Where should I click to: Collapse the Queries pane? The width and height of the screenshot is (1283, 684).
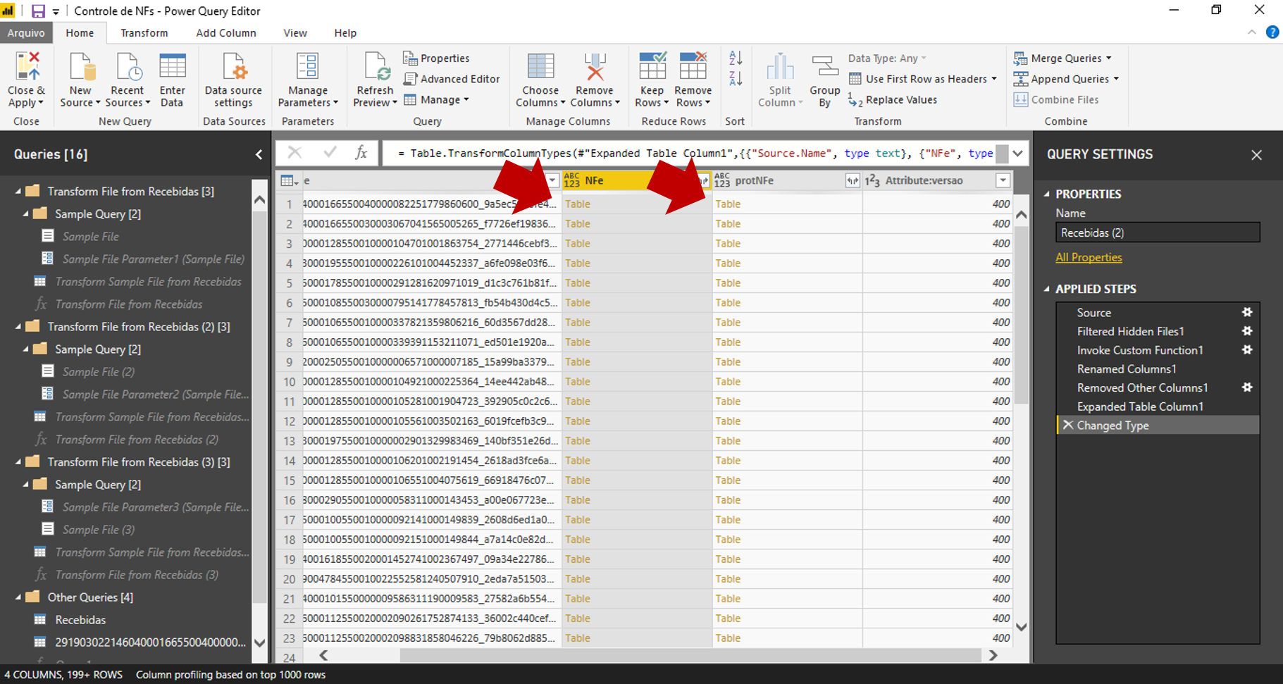point(259,154)
